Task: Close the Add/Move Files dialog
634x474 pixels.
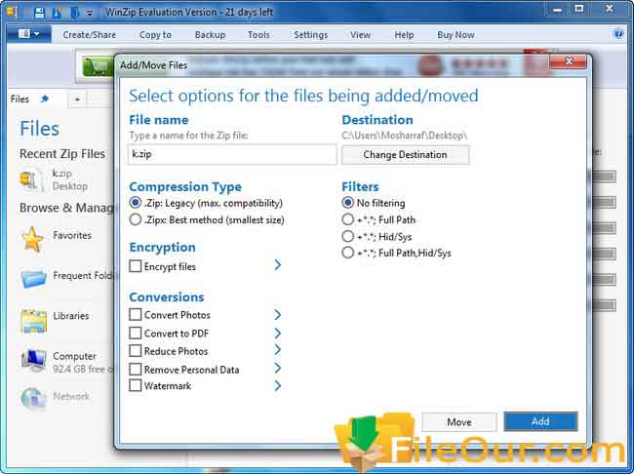Action: point(568,61)
